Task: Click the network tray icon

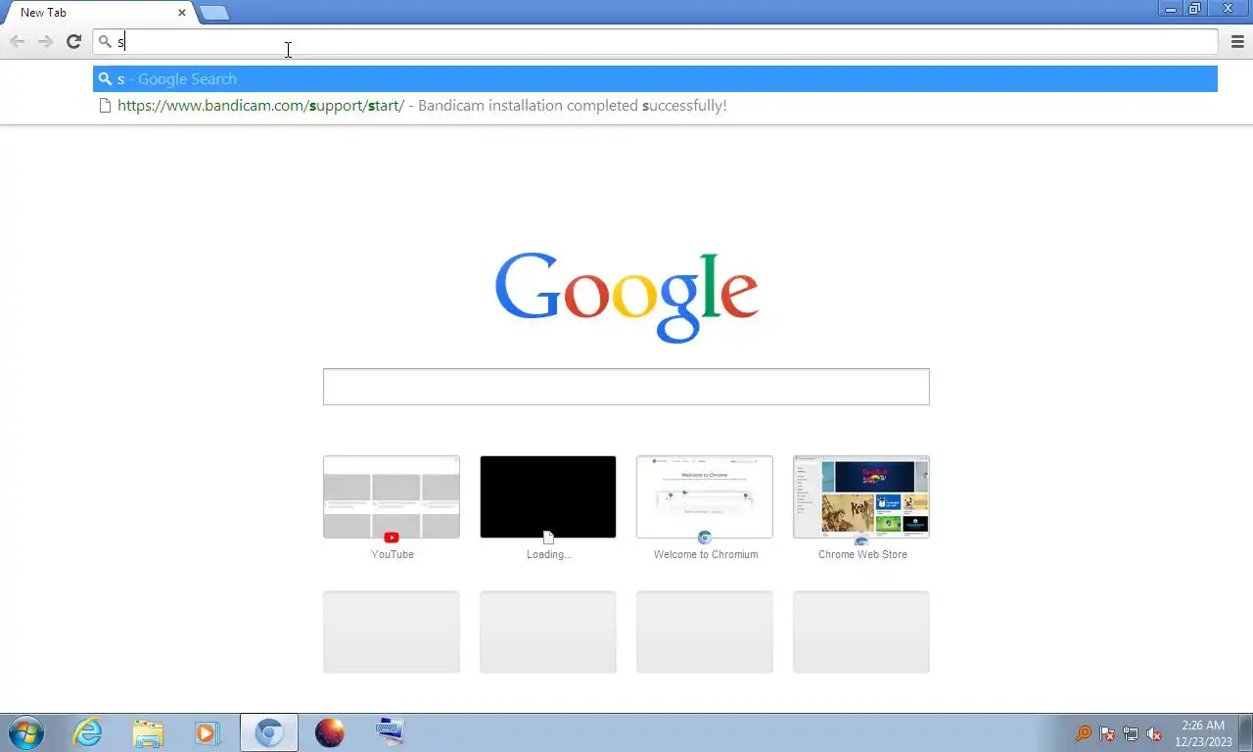Action: [1131, 733]
